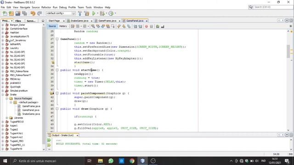Click the Build Project hammer icon

(x=80, y=13)
